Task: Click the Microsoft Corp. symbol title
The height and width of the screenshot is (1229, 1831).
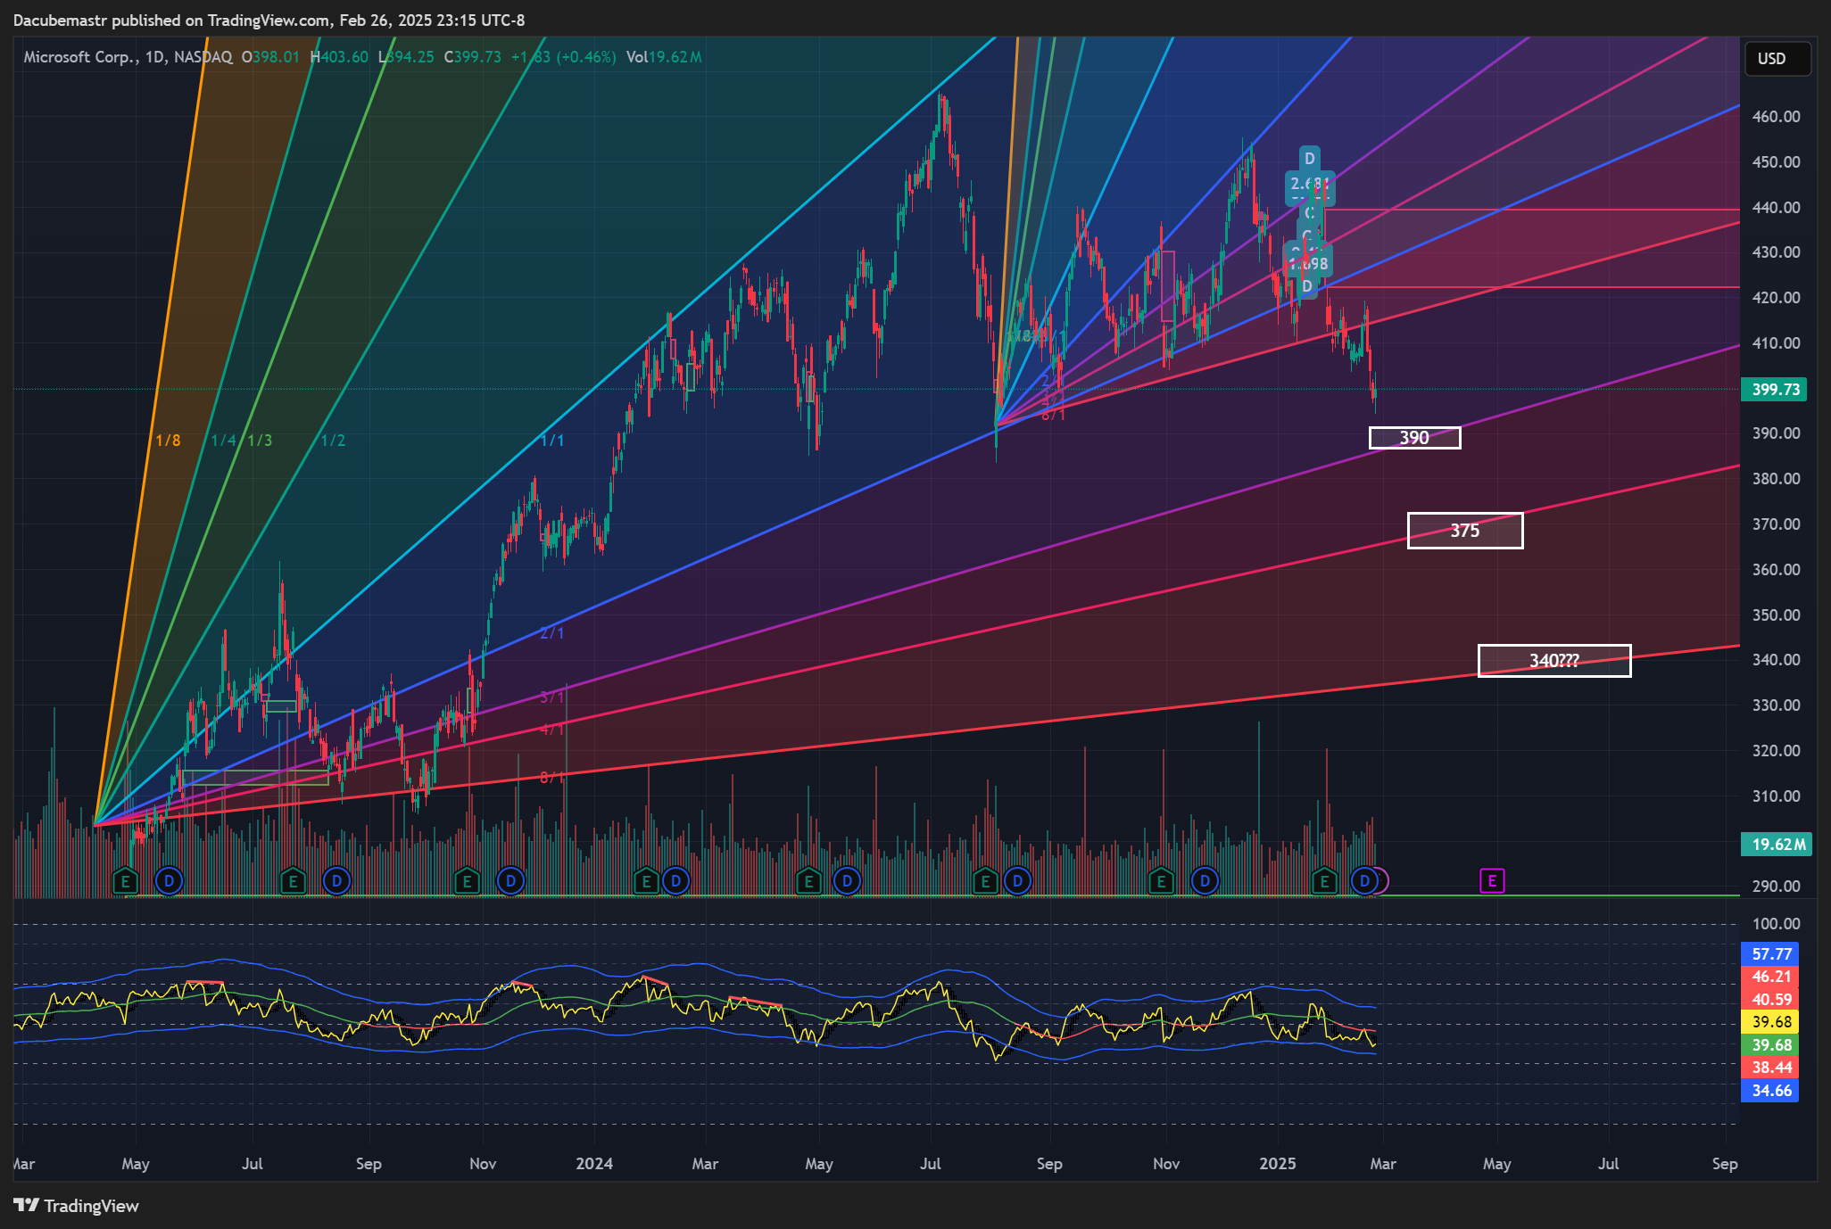Action: (81, 57)
